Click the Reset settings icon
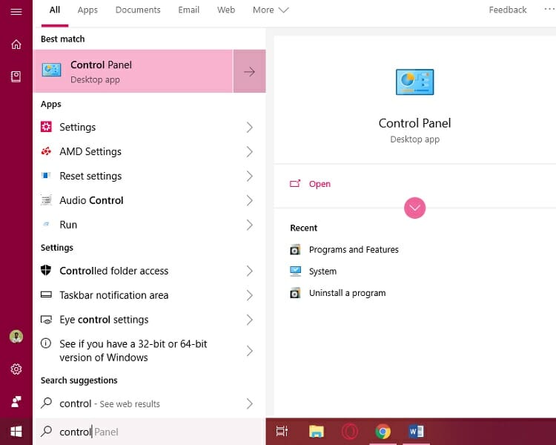Image resolution: width=556 pixels, height=445 pixels. [x=46, y=175]
